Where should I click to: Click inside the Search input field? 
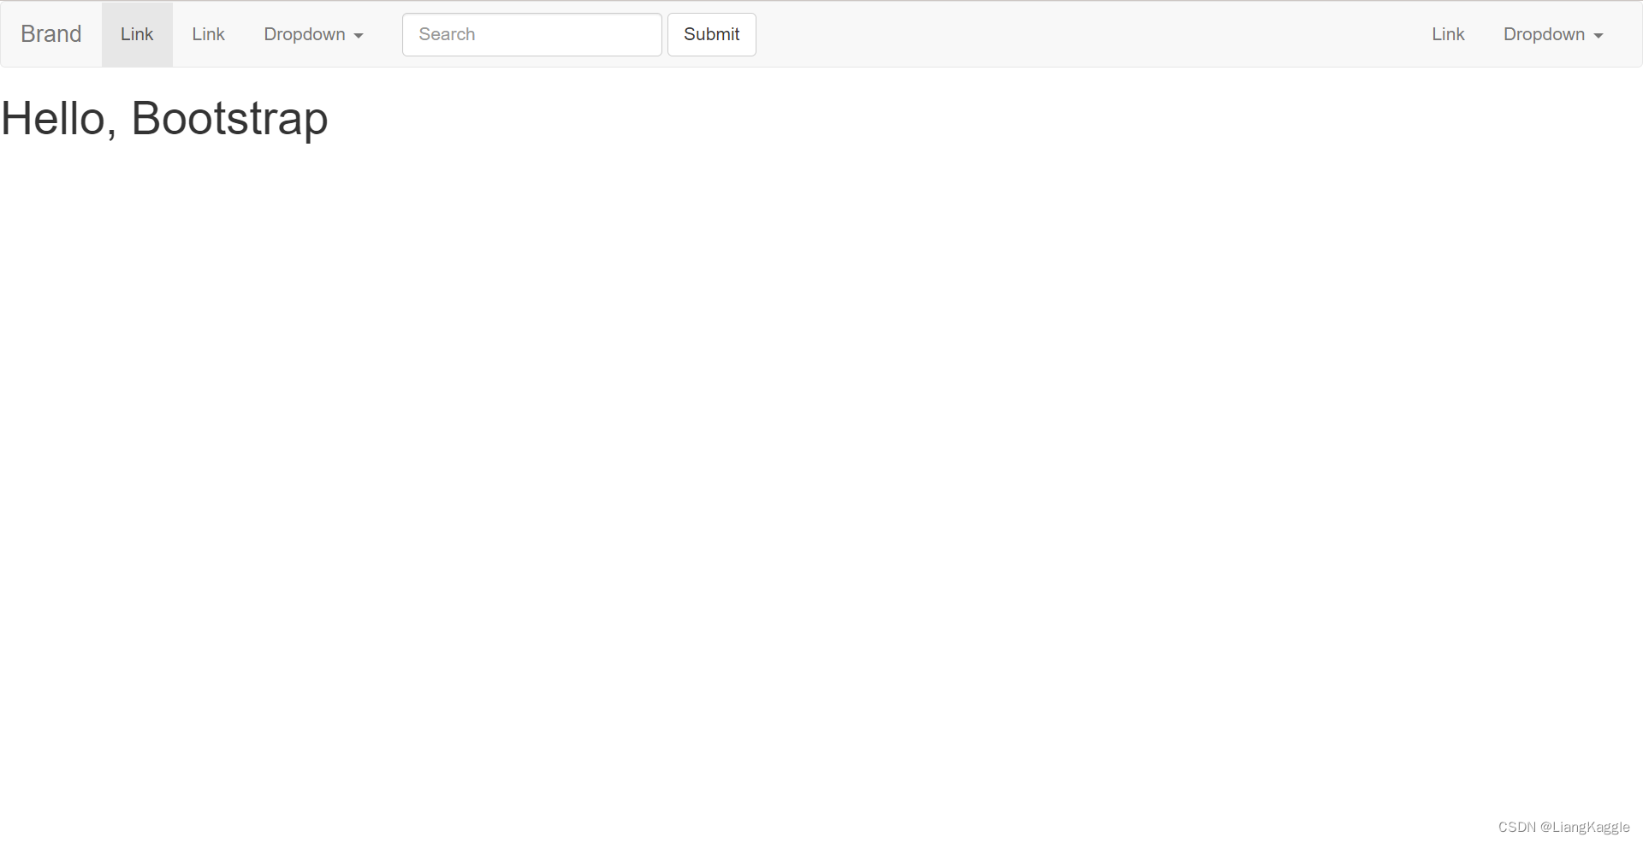tap(531, 34)
